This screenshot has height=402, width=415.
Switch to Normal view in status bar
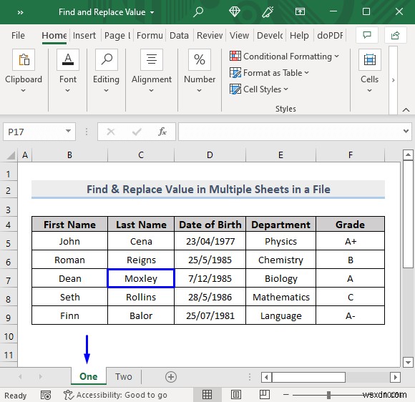207,395
